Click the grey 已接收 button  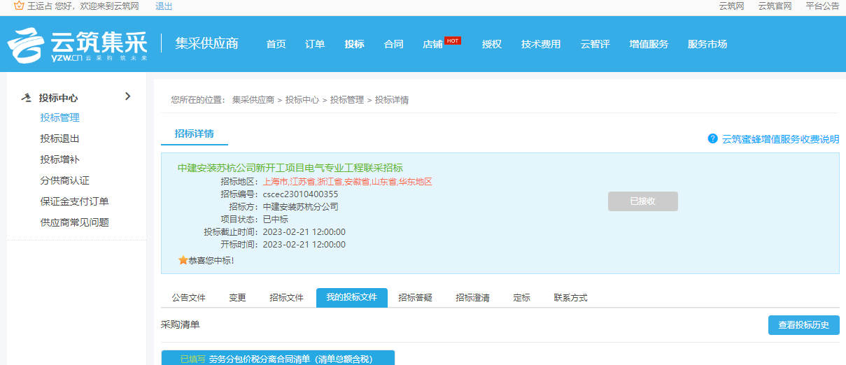[x=642, y=201]
